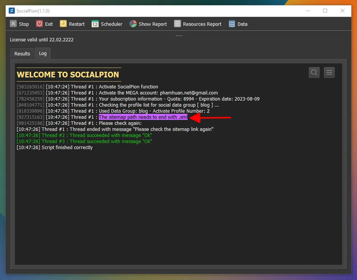Click the log line Activate SocialPion function
This screenshot has height=280, width=357.
88,87
